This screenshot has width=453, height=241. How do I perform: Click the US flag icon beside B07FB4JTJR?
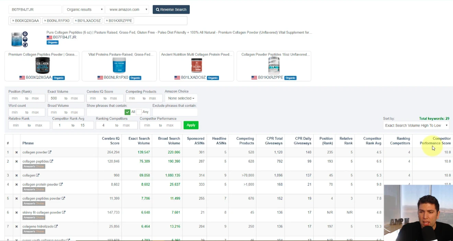click(49, 37)
